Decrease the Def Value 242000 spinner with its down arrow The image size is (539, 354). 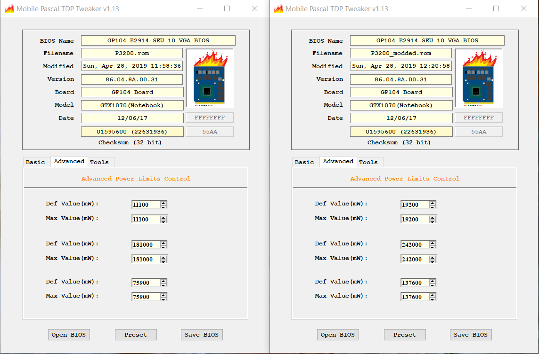pos(433,247)
